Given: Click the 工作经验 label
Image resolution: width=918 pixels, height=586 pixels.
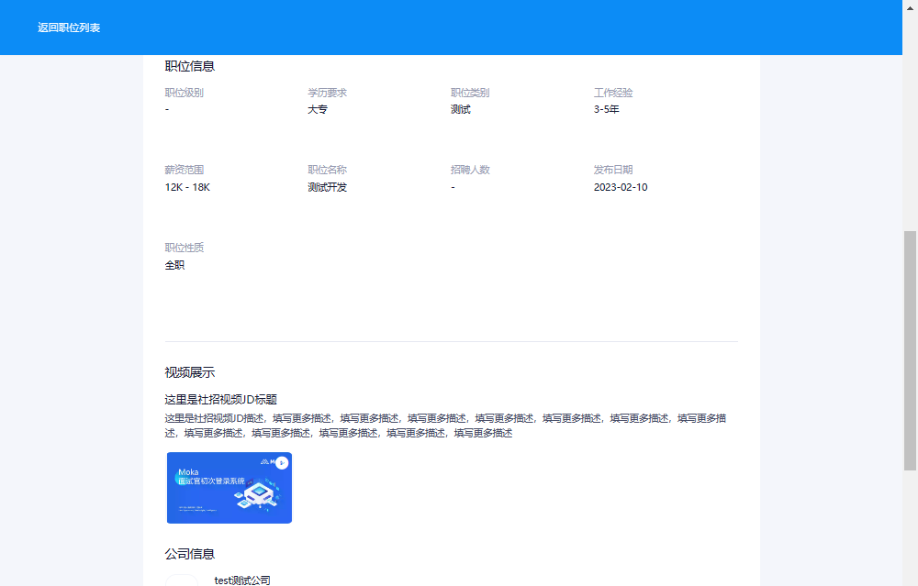Looking at the screenshot, I should click(x=613, y=93).
